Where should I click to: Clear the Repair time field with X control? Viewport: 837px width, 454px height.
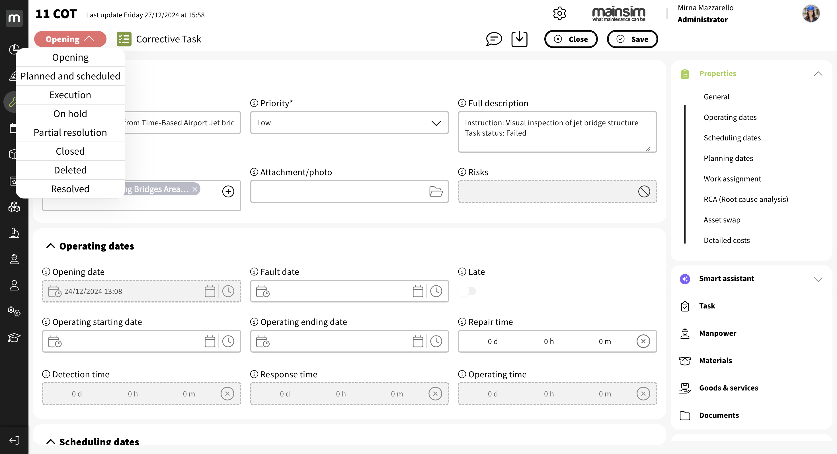tap(643, 341)
